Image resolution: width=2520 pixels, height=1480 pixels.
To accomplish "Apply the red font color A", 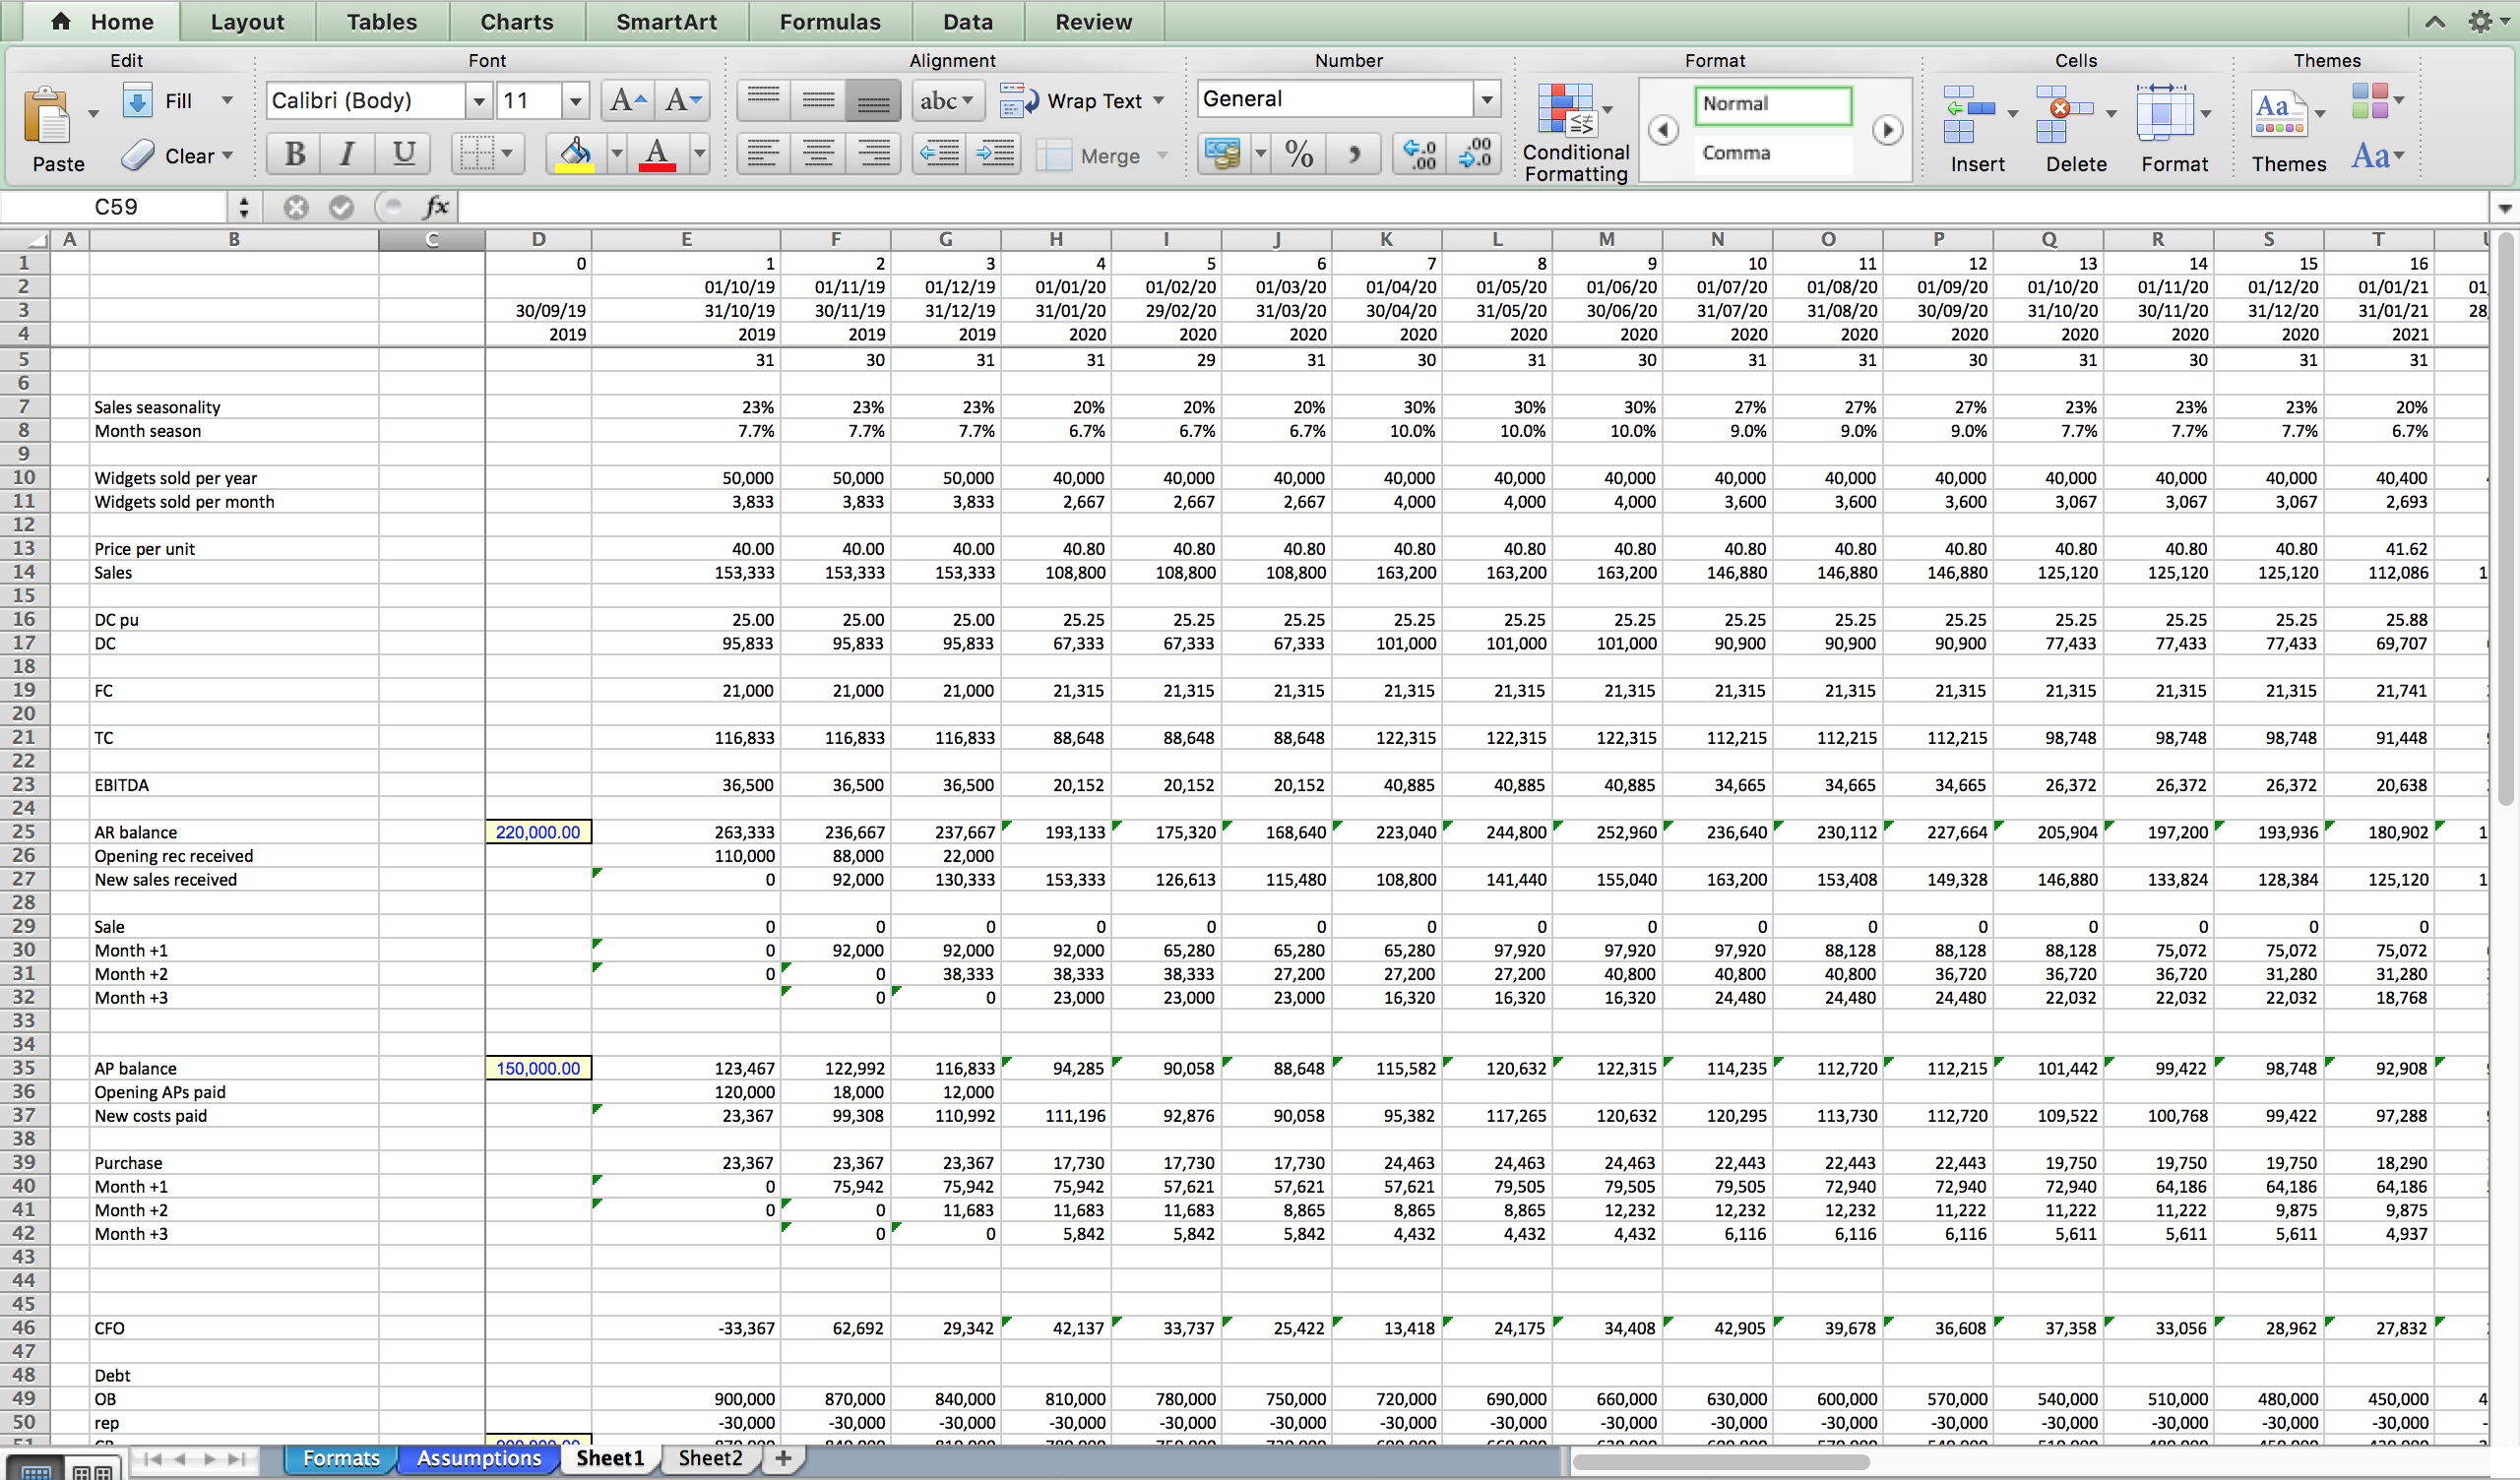I will coord(657,154).
